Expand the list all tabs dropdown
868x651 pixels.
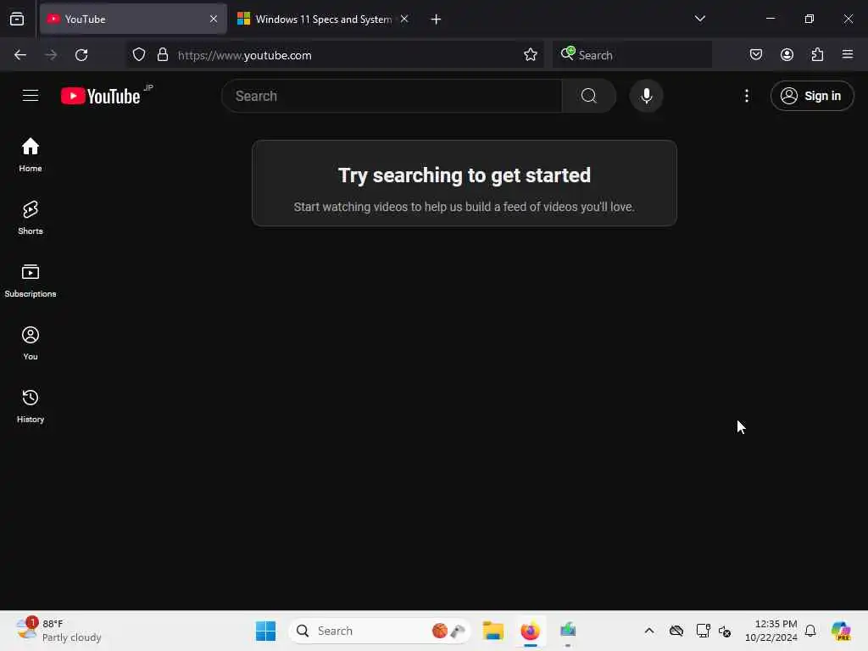(x=699, y=19)
